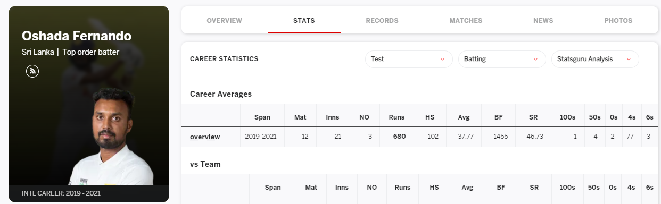
Task: Click the bold 680 runs value
Action: tap(399, 137)
